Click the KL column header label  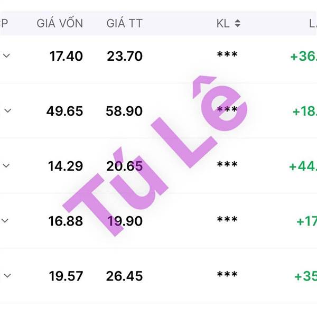[223, 23]
